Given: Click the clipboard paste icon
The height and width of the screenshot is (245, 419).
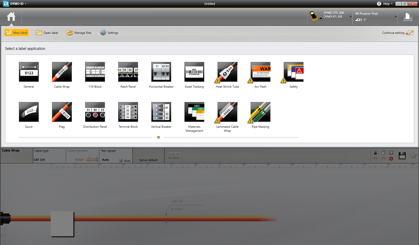Looking at the screenshot, I should click(391, 153).
